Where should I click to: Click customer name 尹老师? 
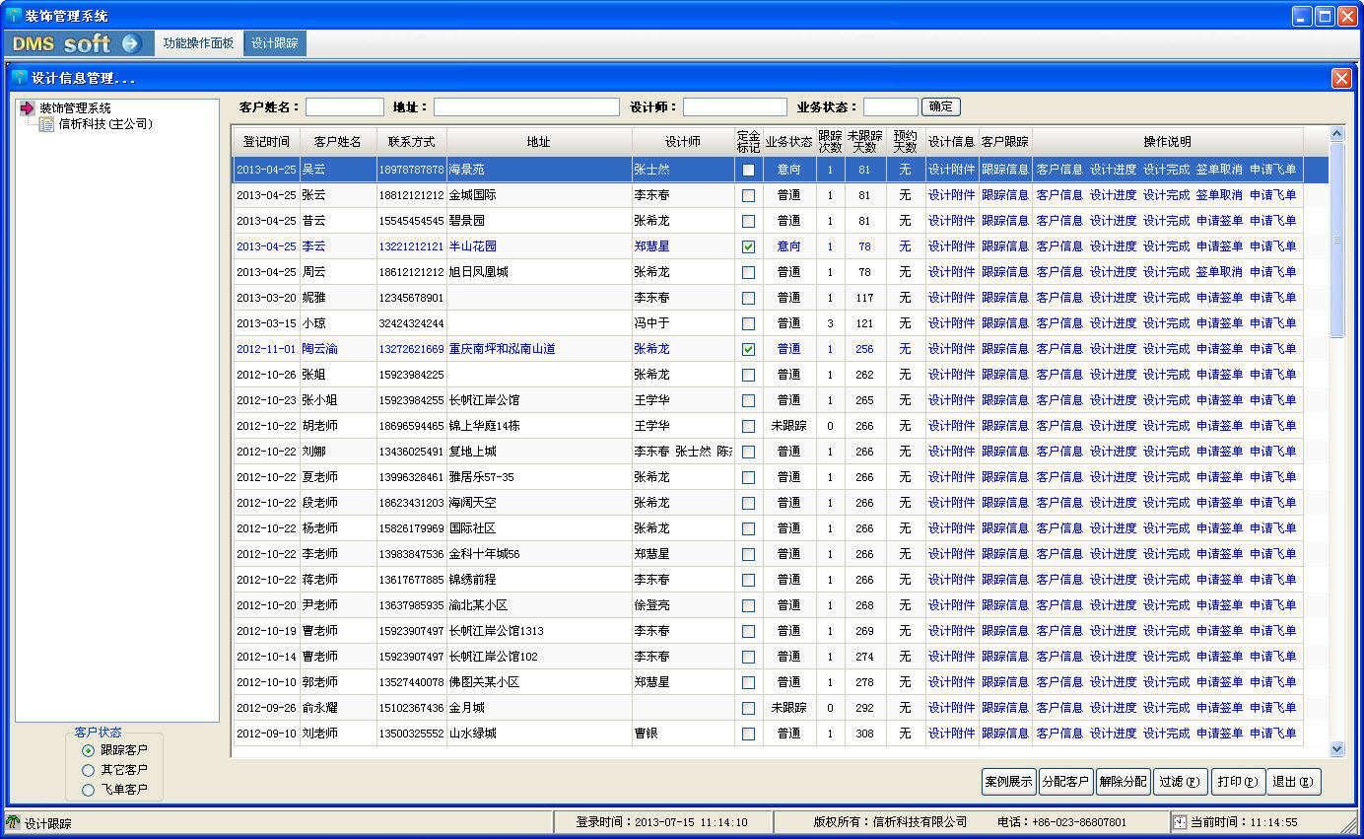[319, 605]
